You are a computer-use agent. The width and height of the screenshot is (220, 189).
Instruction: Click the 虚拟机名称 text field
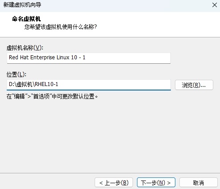click(89, 58)
